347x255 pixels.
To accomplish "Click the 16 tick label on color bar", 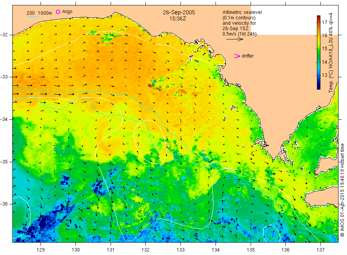I will 324,36.
